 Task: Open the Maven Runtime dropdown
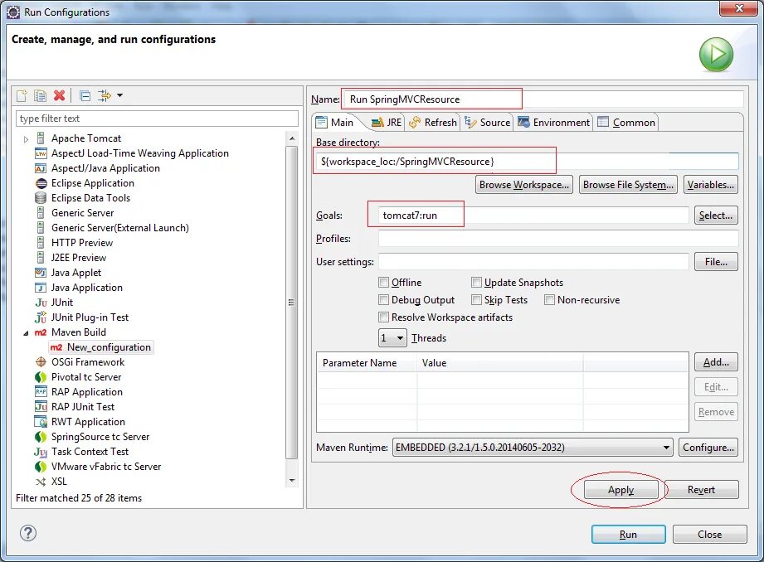point(532,448)
